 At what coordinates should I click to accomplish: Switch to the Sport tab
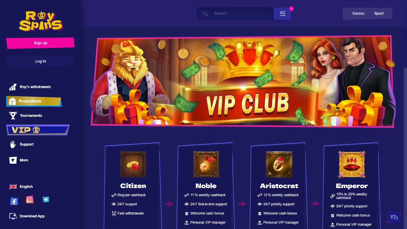pos(379,13)
